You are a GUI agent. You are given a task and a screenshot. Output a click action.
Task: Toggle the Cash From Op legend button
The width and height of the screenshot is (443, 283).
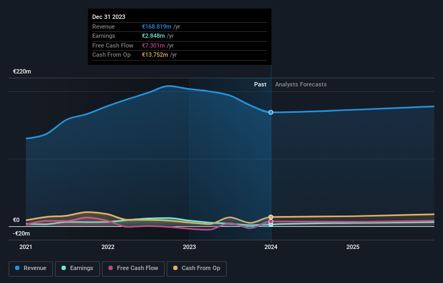pyautogui.click(x=196, y=268)
